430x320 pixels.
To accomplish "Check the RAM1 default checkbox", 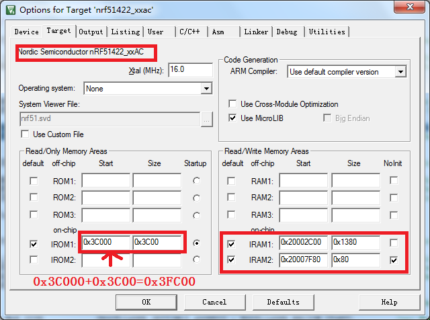I will 231,181.
